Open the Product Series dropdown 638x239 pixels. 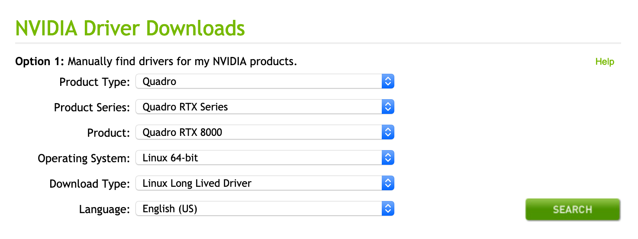259,107
